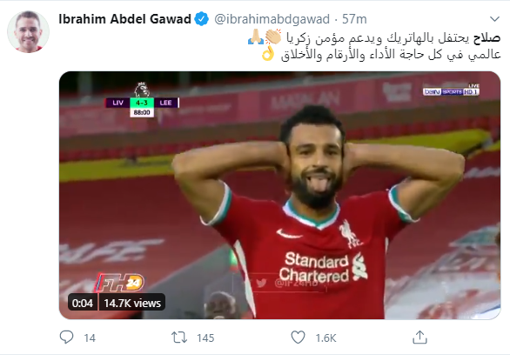The height and width of the screenshot is (361, 510).
Task: Click the 145 retweet count
Action: 205,338
